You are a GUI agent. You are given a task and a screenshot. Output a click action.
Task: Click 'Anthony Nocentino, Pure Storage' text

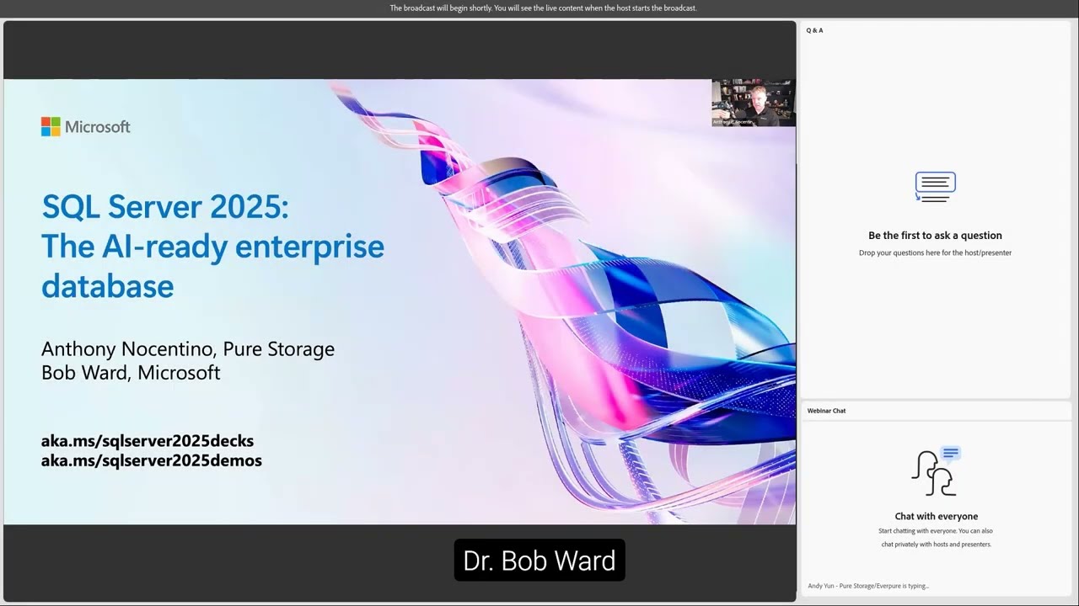point(188,348)
